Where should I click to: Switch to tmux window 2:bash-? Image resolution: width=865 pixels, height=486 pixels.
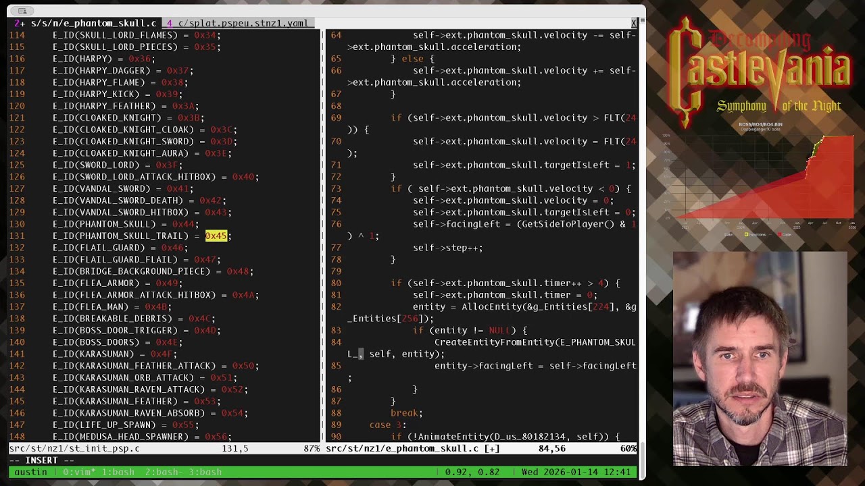coord(164,472)
